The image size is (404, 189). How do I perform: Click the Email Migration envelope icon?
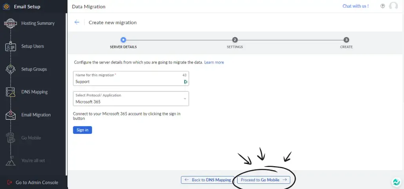click(x=10, y=115)
